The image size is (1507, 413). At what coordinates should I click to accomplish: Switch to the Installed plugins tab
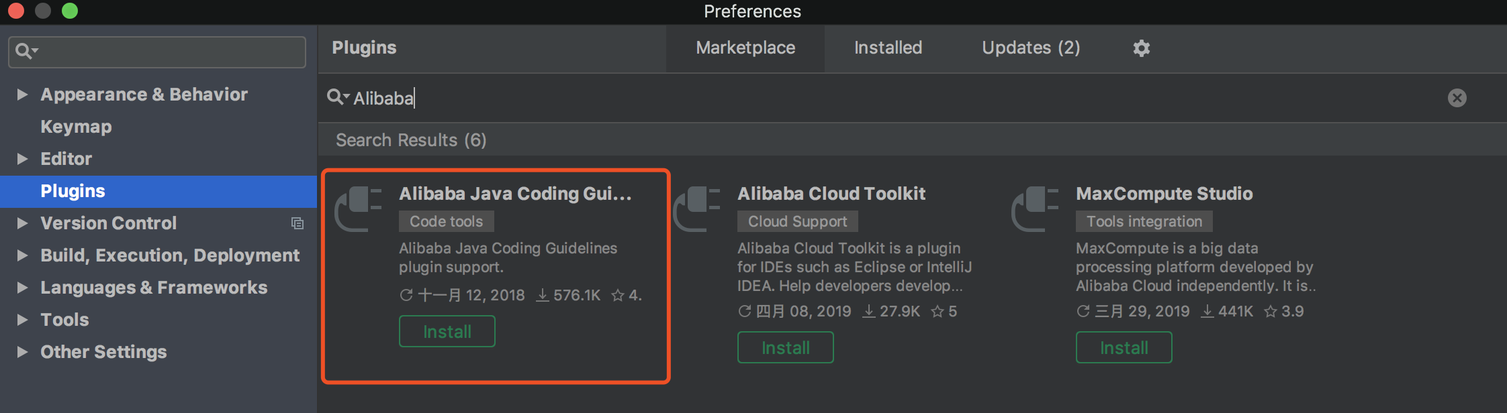click(888, 48)
